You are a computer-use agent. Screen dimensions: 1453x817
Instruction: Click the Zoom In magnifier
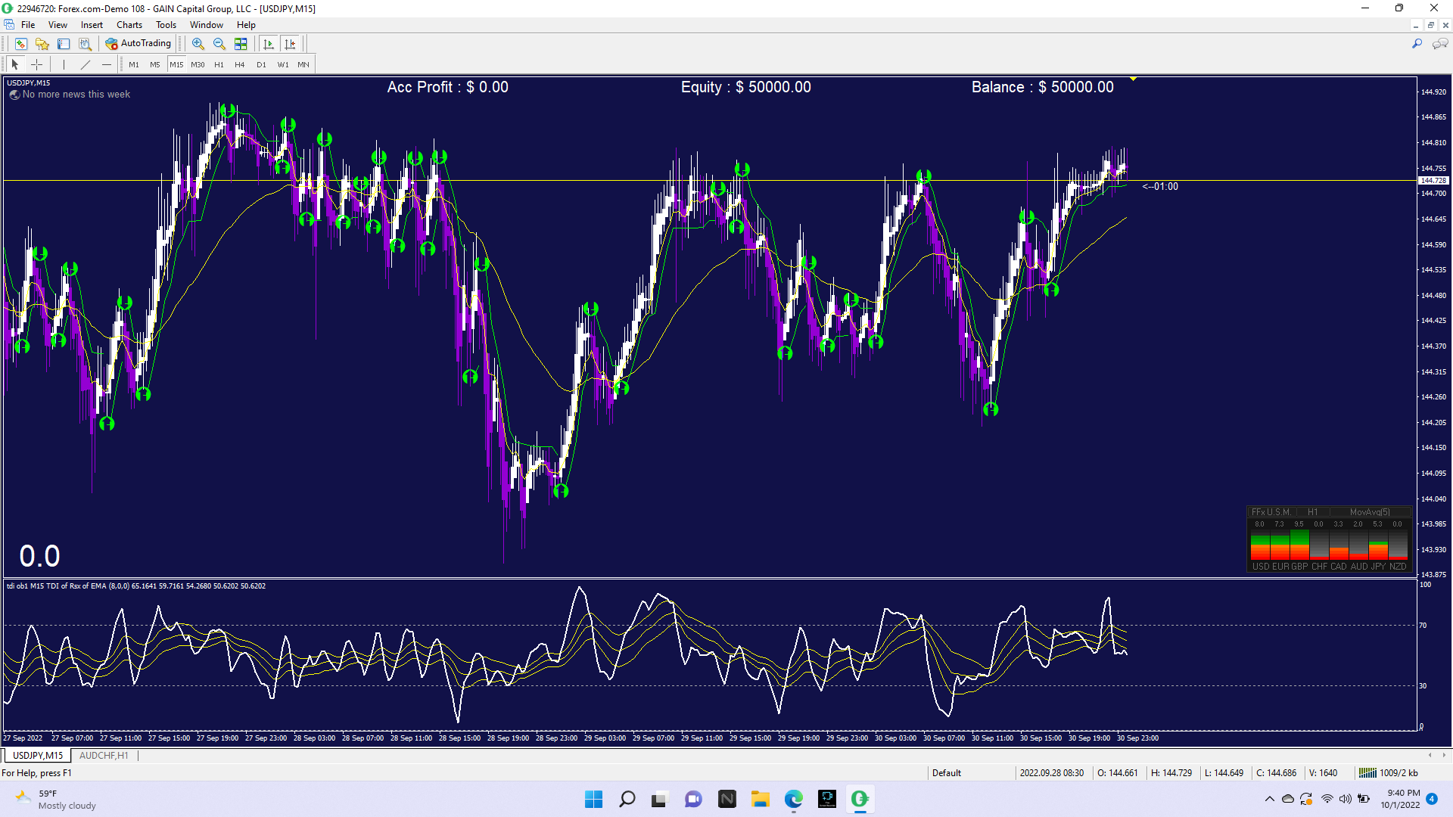tap(198, 44)
